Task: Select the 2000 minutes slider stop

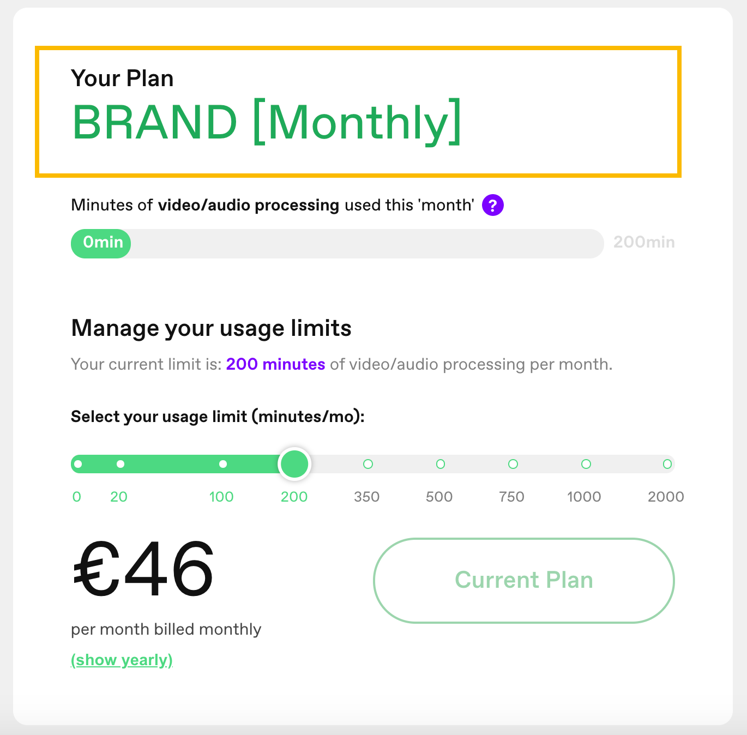Action: coord(667,464)
